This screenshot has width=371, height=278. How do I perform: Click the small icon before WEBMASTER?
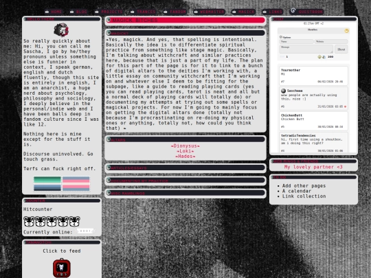(x=196, y=12)
